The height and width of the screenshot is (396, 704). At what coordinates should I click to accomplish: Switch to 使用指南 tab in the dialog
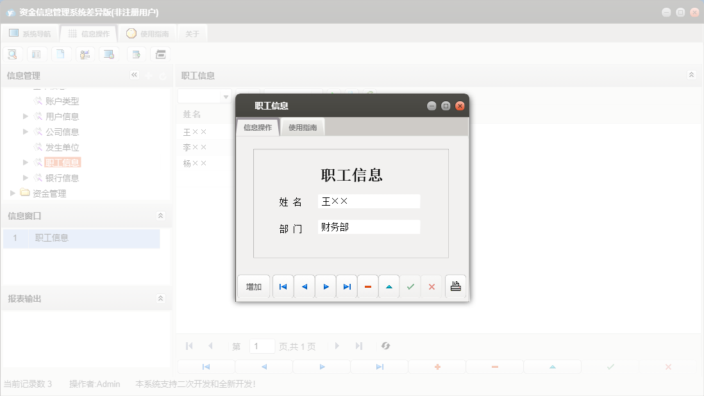point(302,127)
